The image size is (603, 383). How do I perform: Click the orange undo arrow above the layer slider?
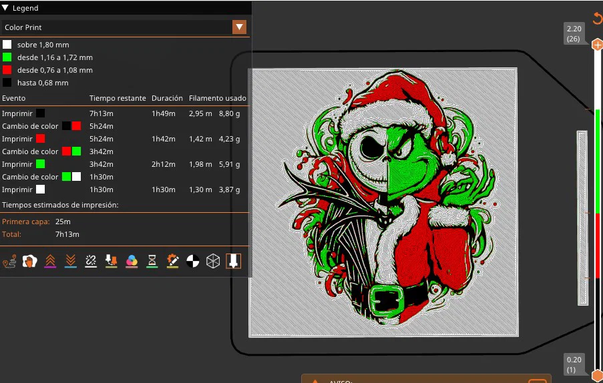click(x=597, y=18)
